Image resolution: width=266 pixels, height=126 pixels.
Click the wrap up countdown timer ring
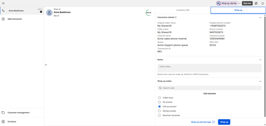point(148,13)
